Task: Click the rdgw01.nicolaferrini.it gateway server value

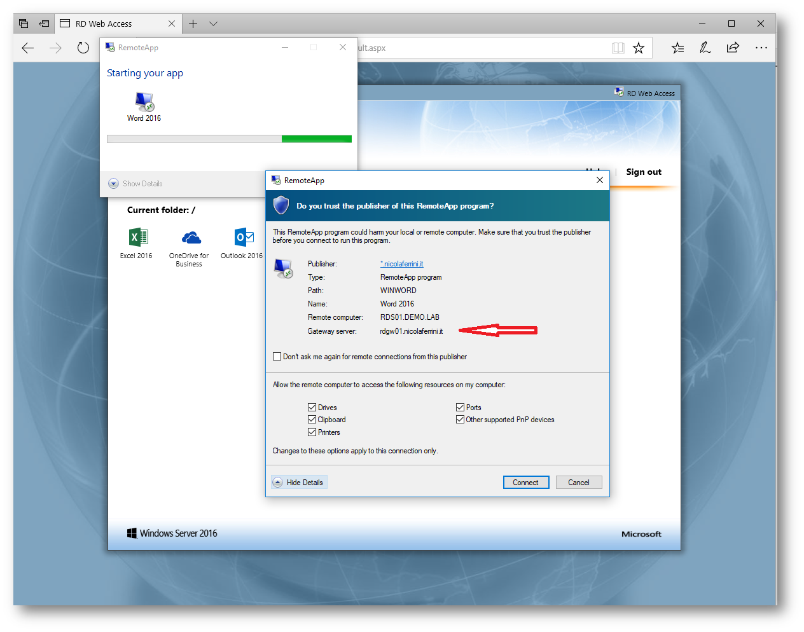Action: pyautogui.click(x=412, y=331)
